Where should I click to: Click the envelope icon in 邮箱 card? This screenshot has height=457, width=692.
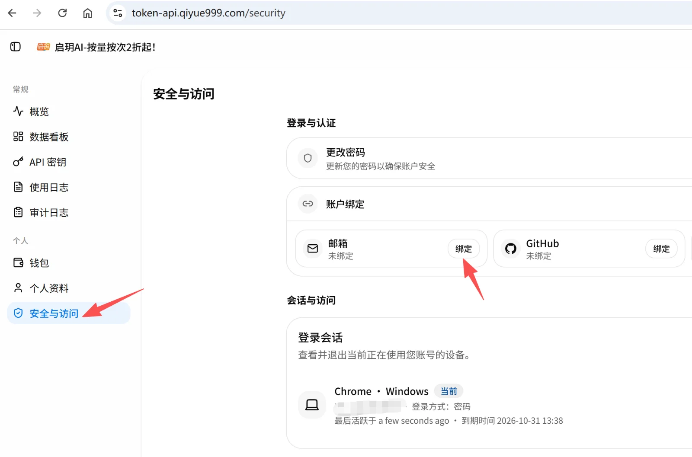point(313,249)
